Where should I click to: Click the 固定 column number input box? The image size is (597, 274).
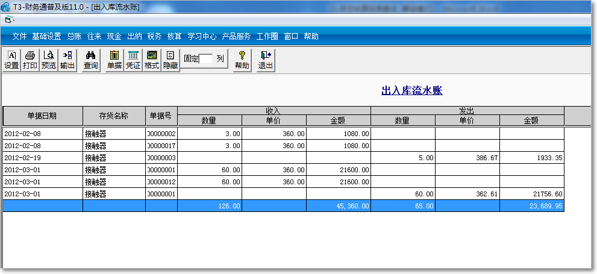click(207, 59)
